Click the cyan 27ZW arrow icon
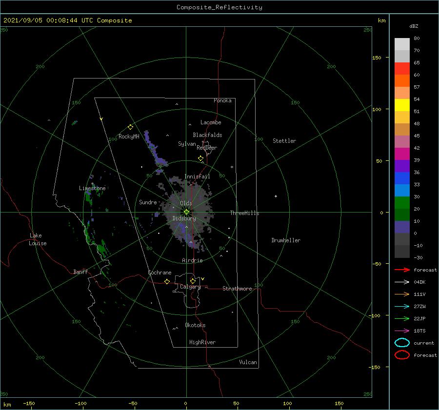The width and height of the screenshot is (439, 410). coord(402,306)
